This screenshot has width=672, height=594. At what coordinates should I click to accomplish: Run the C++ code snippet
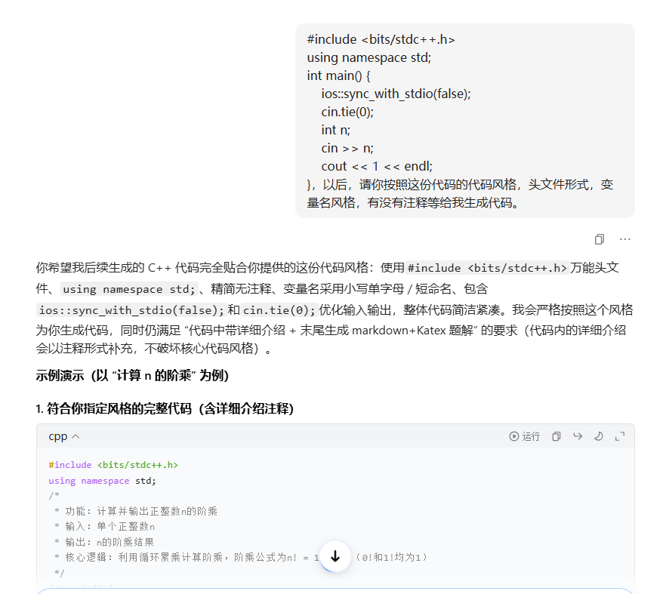click(x=523, y=436)
